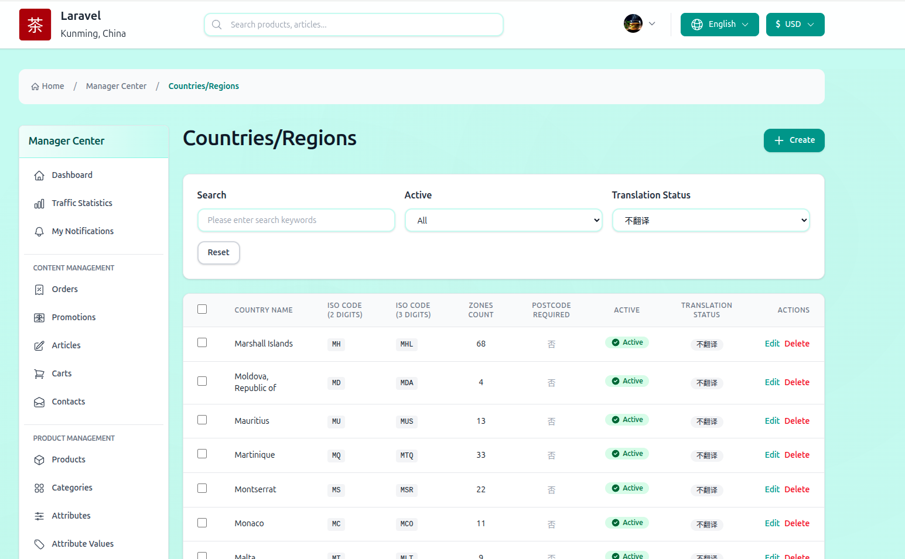Viewport: 905px width, 559px height.
Task: Click the Products box icon
Action: click(39, 460)
